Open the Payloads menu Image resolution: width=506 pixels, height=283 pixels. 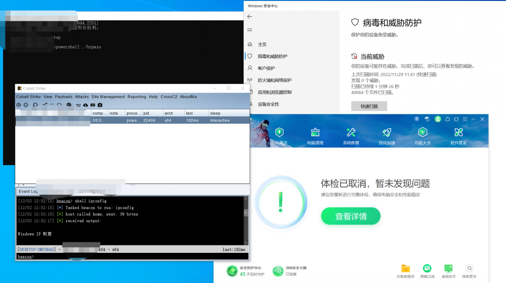[64, 96]
